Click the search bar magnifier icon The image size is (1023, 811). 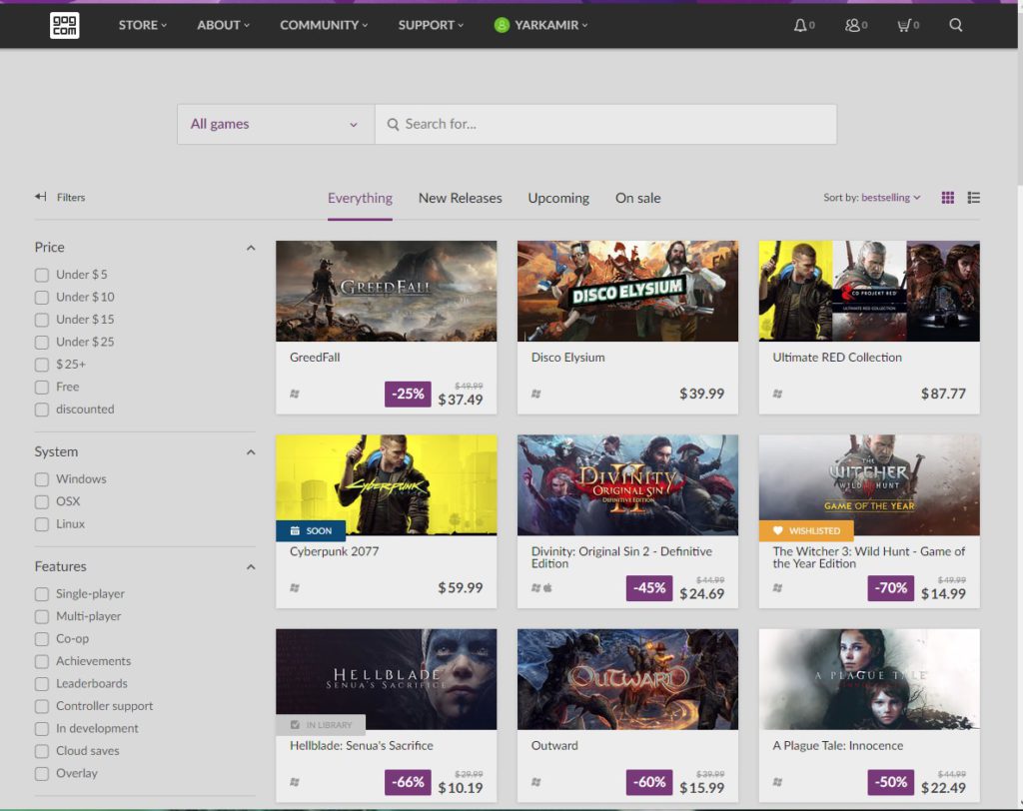coord(393,124)
